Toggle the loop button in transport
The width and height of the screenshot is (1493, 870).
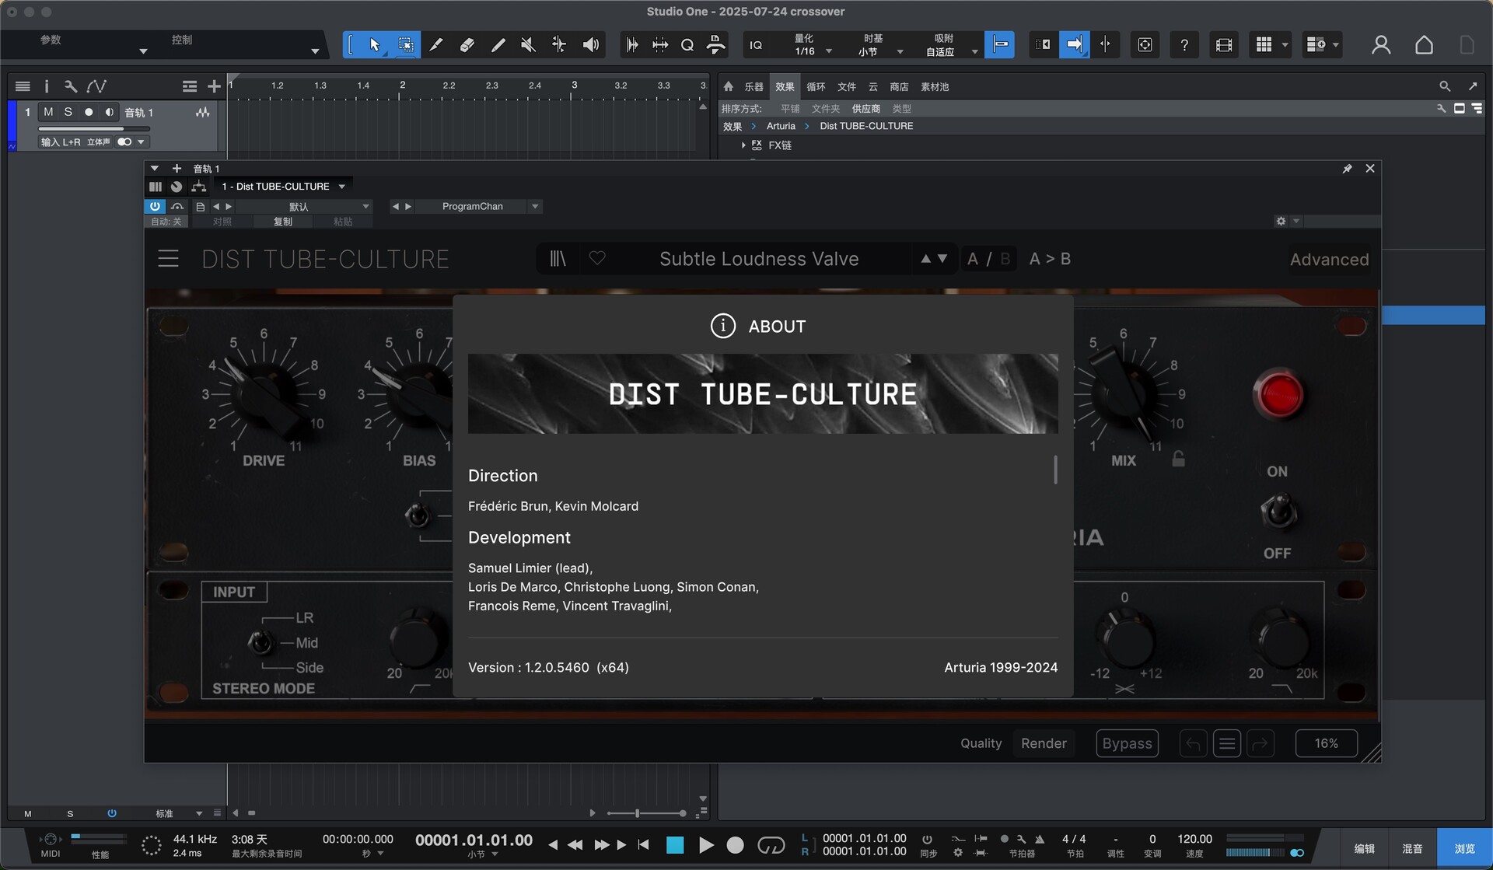[771, 844]
